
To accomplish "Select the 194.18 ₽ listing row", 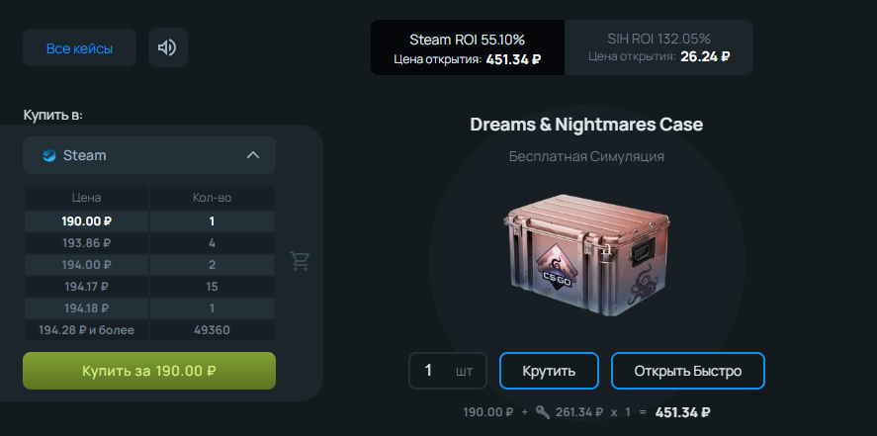I will [149, 308].
